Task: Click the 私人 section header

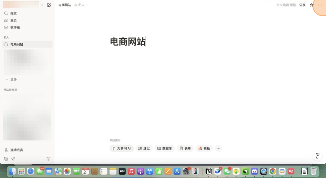Action: (x=6, y=38)
